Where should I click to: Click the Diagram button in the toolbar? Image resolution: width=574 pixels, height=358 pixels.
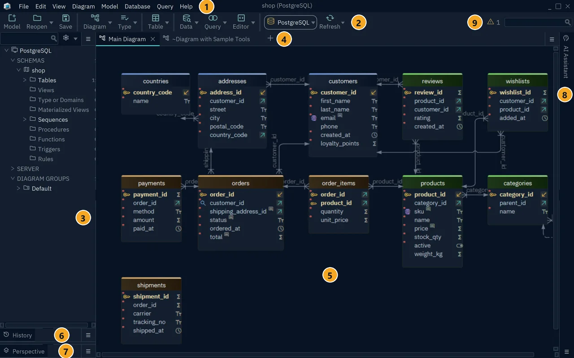[x=95, y=21]
